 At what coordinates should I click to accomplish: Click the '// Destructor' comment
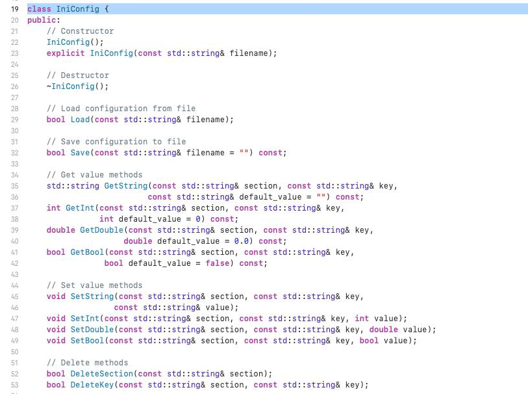78,75
